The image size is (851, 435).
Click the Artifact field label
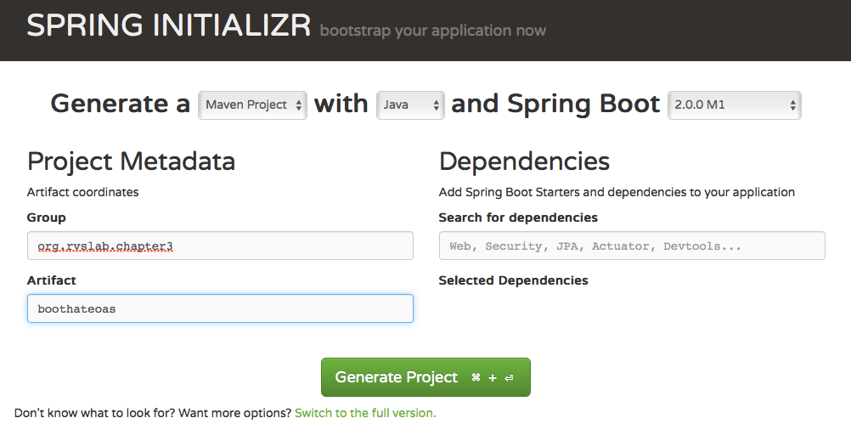coord(52,280)
